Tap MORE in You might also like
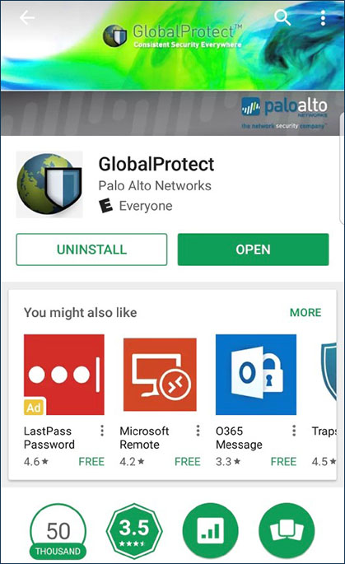Screen dimensions: 345x564 tap(305, 312)
